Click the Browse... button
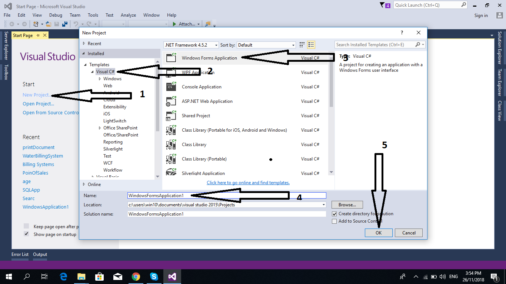 pos(347,204)
